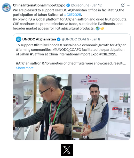This screenshot has height=158, width=134.
Task: Click the China International Import Expo name
Action: click(x=39, y=5)
